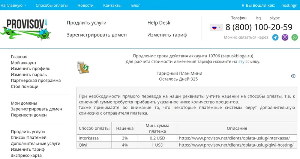This screenshot has height=159, width=300.
Task: Select the 'Телефон' contact tab
Action: point(239,18)
